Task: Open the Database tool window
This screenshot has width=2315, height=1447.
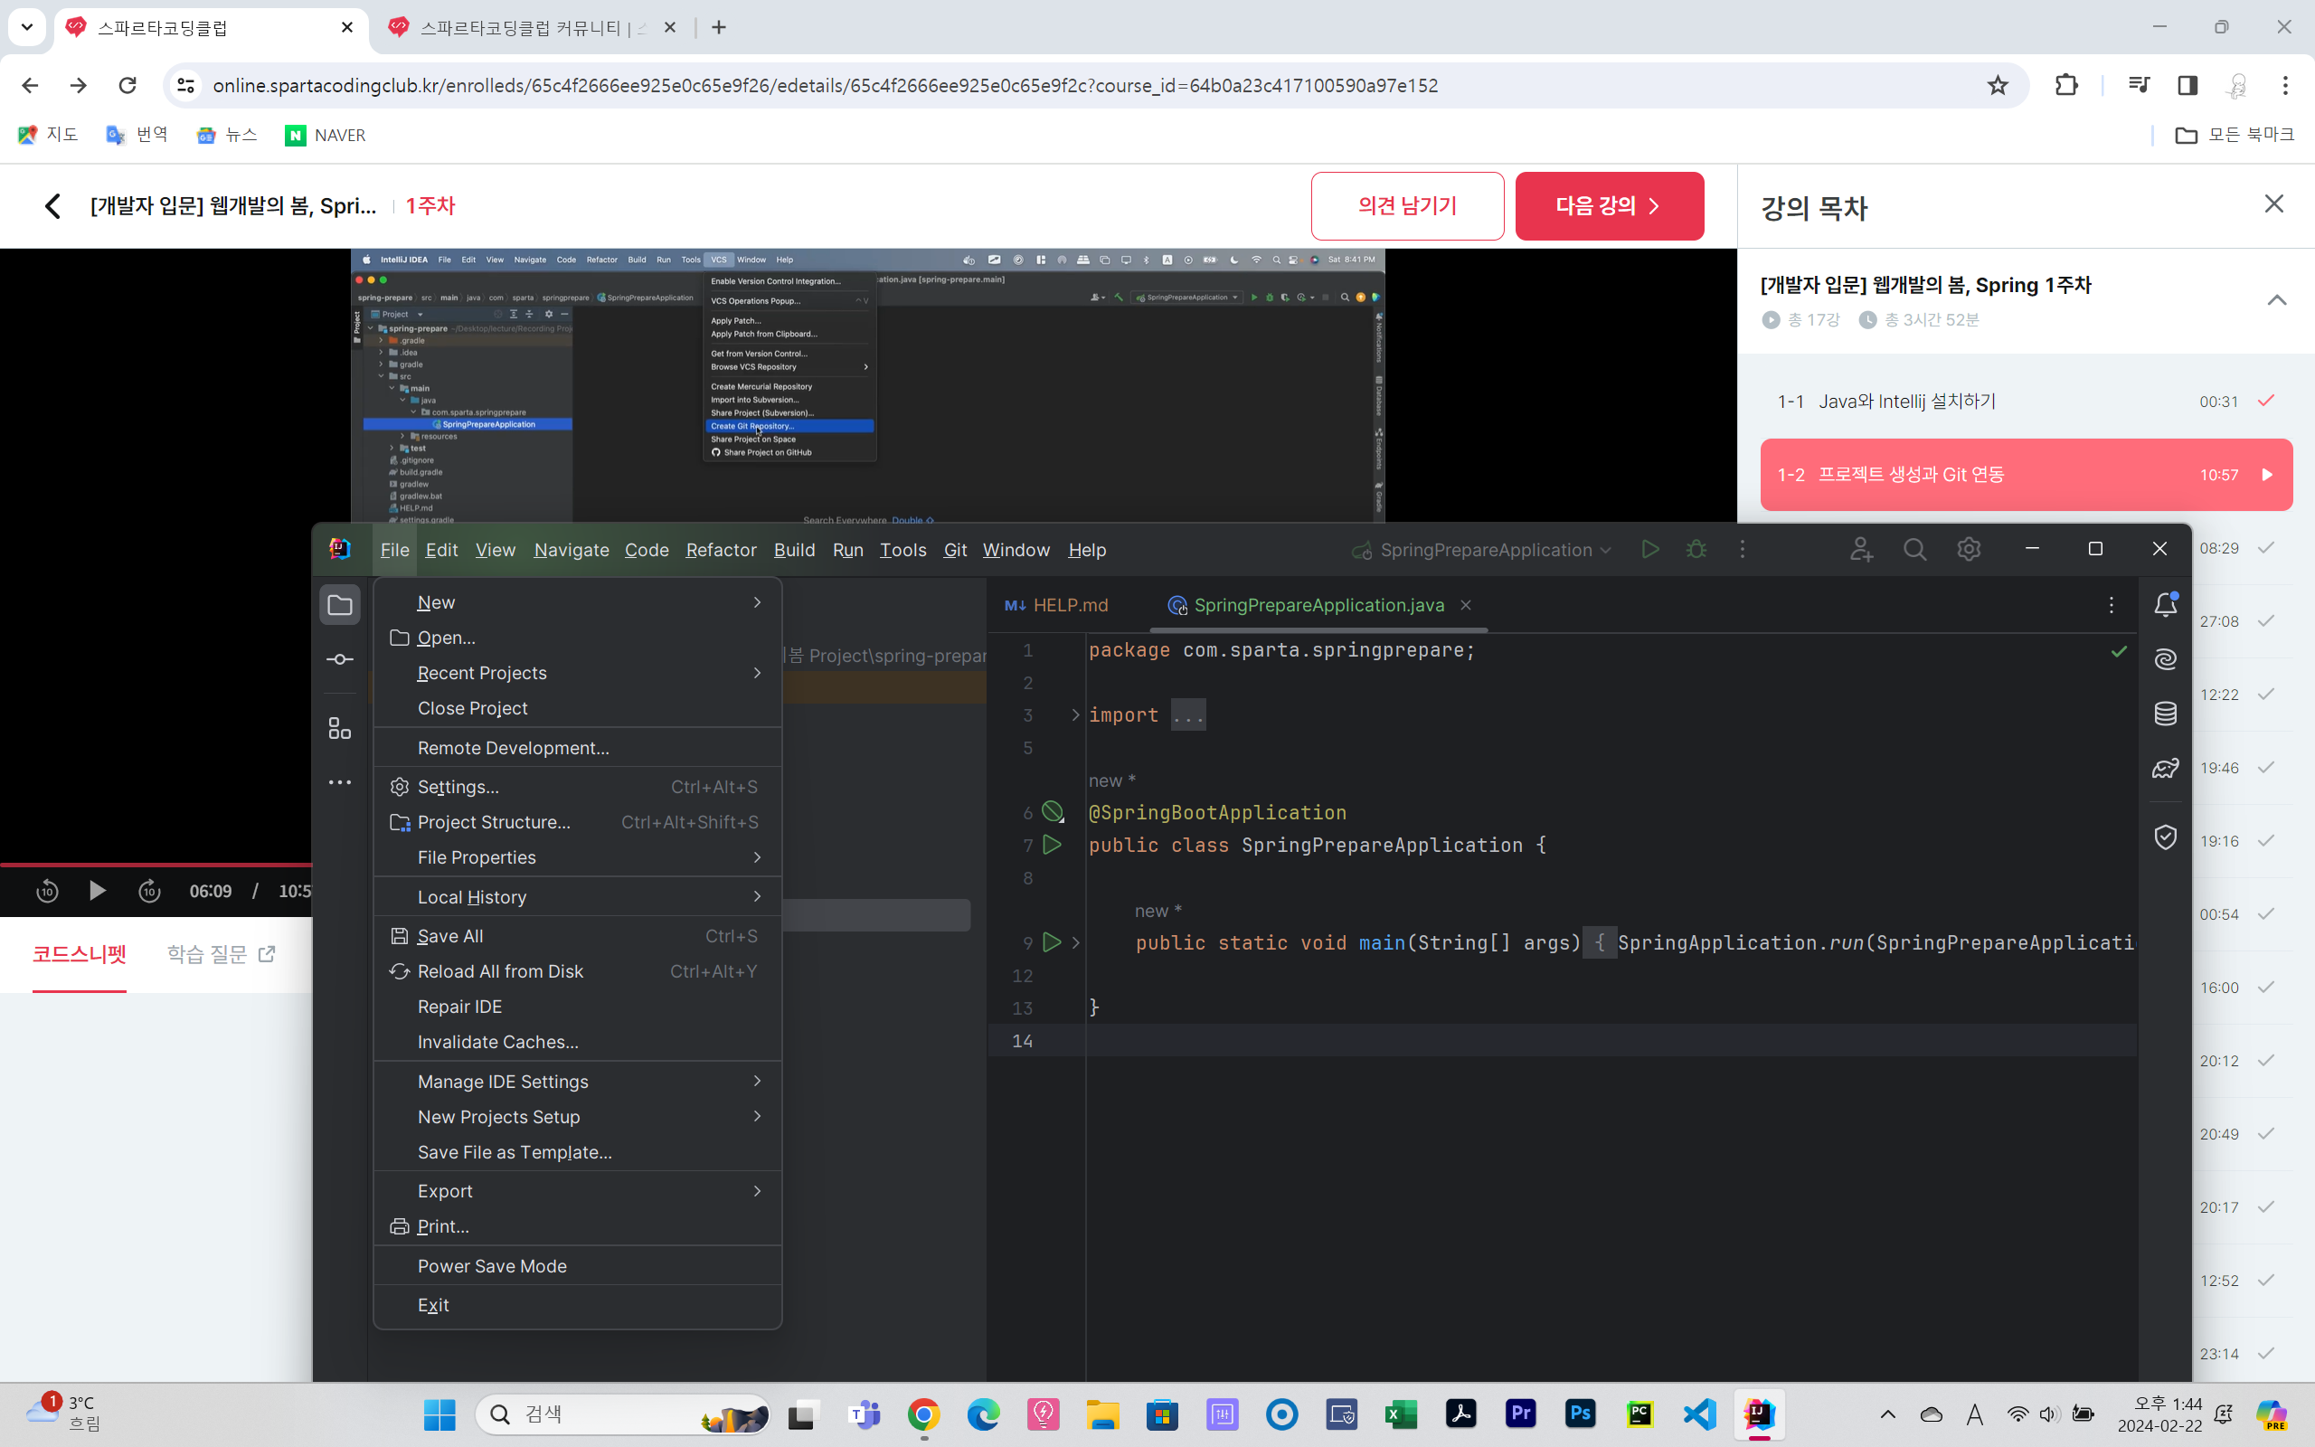Action: tap(2166, 714)
